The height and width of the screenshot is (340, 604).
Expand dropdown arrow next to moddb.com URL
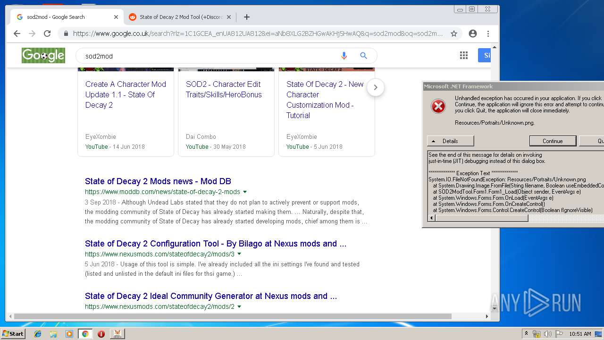tap(245, 192)
